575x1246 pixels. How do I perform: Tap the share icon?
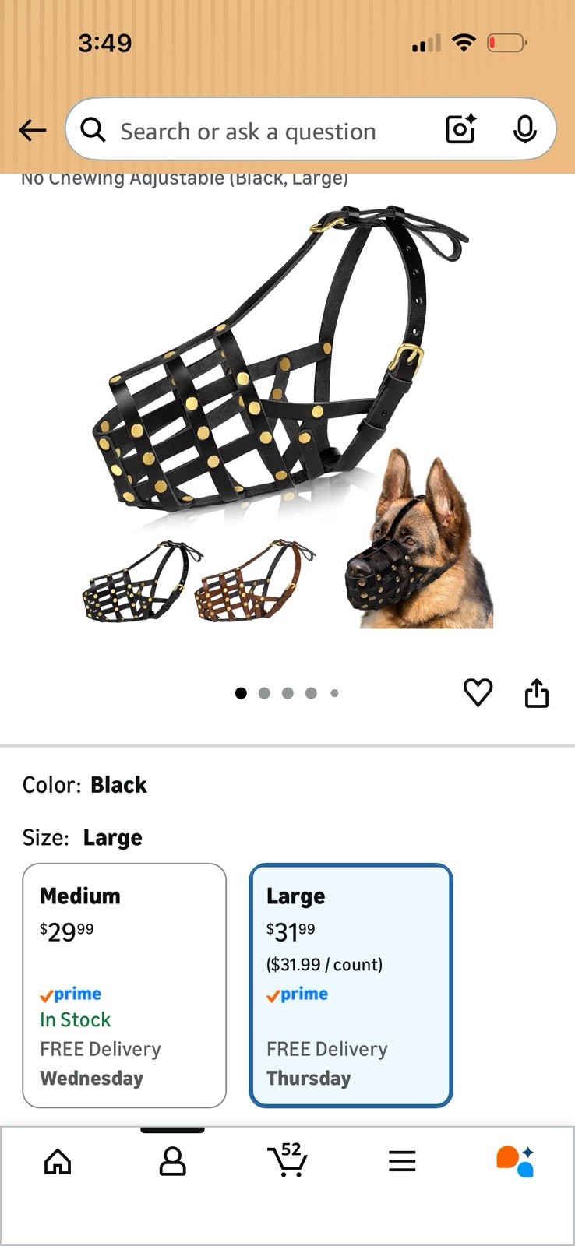tap(537, 692)
